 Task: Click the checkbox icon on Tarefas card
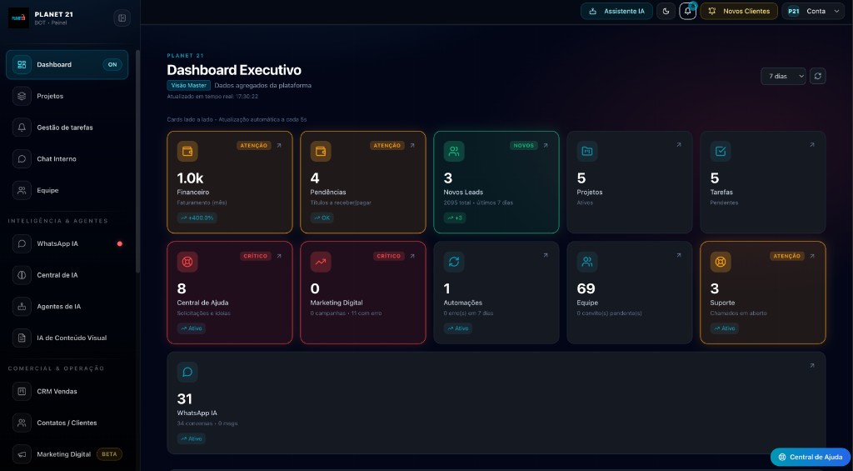(721, 151)
